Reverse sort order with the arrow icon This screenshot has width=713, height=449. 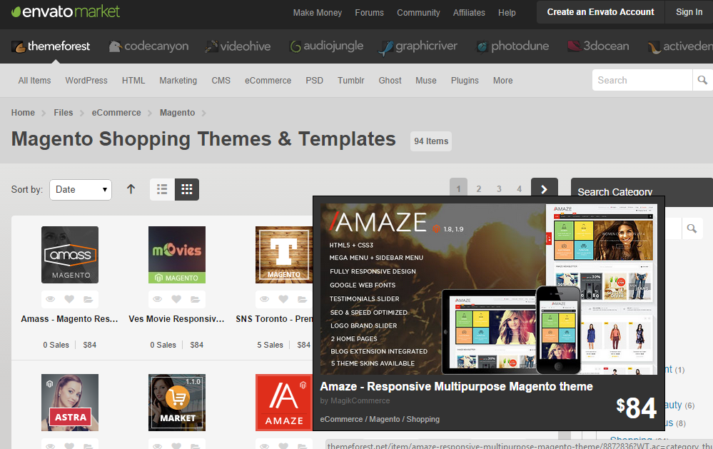(x=131, y=189)
